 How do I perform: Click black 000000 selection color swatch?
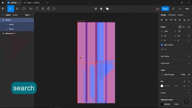[x=162, y=104]
